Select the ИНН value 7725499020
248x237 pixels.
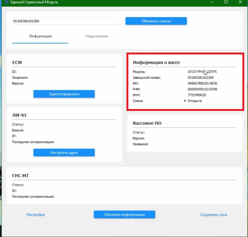click(x=197, y=95)
